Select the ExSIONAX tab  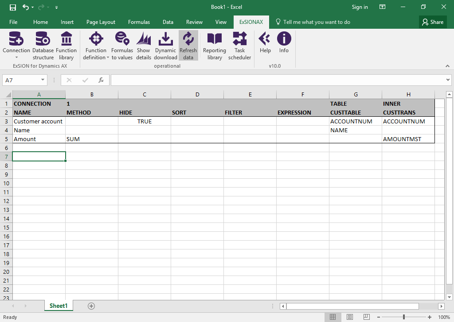pos(251,22)
